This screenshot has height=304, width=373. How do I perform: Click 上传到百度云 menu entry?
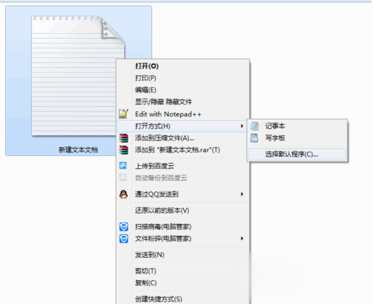182,166
